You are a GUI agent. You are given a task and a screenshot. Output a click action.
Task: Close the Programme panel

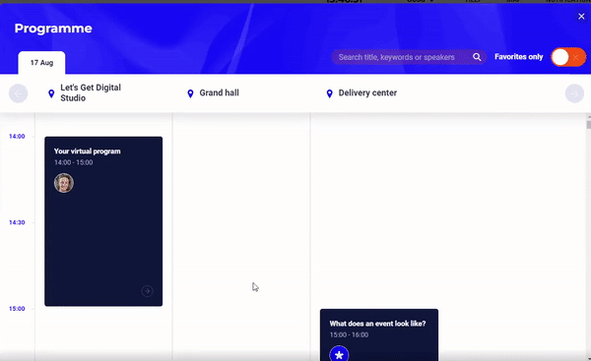click(581, 16)
